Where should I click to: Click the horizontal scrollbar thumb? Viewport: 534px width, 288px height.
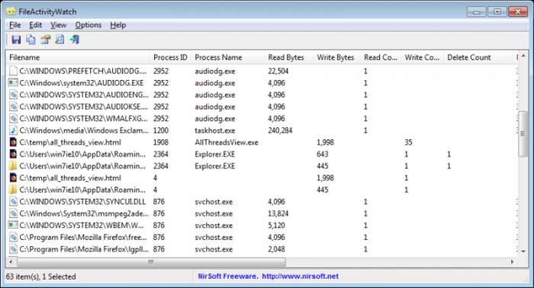click(x=151, y=262)
